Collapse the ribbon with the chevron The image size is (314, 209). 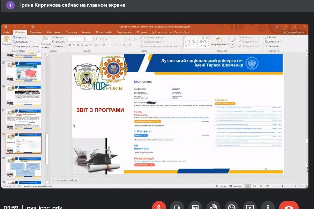point(306,51)
